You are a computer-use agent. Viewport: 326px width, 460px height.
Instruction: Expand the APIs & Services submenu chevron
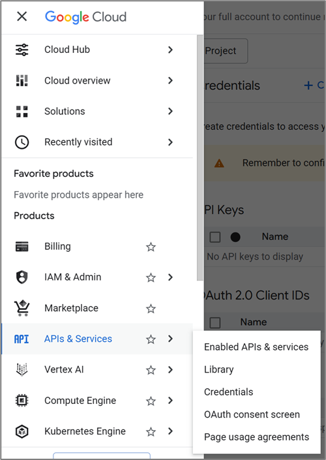[x=170, y=339]
